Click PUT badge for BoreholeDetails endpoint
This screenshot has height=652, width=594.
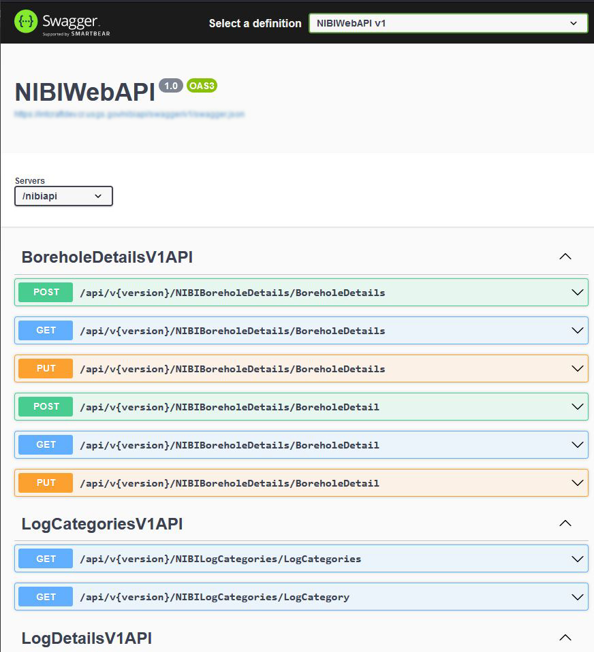tap(46, 368)
